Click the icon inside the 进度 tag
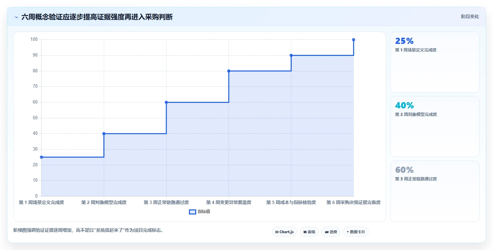 pos(326,232)
